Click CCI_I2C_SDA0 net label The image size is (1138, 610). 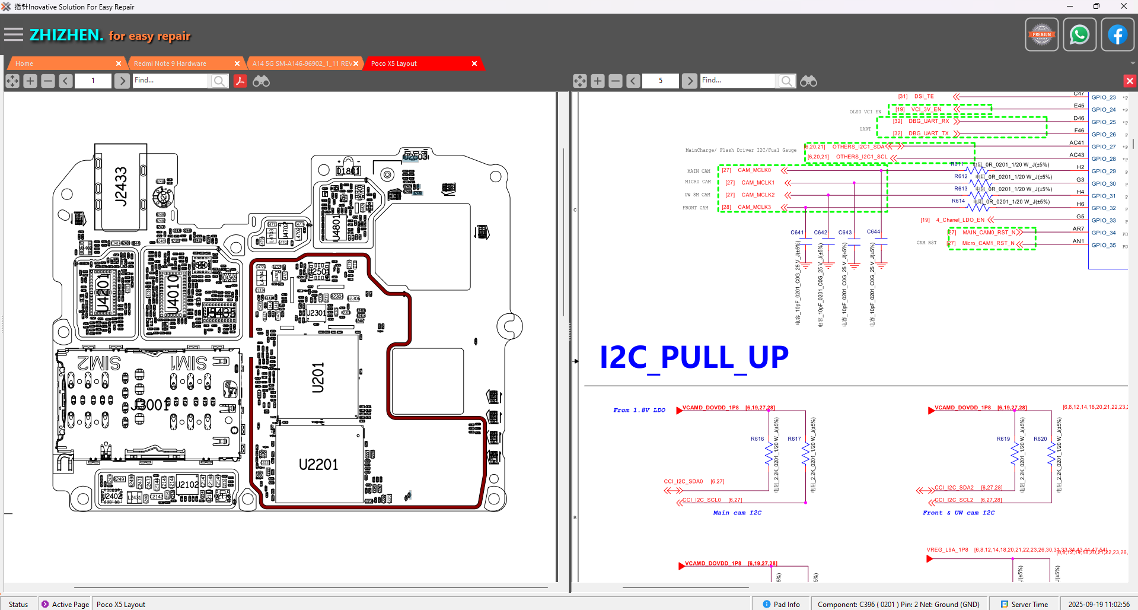(683, 482)
